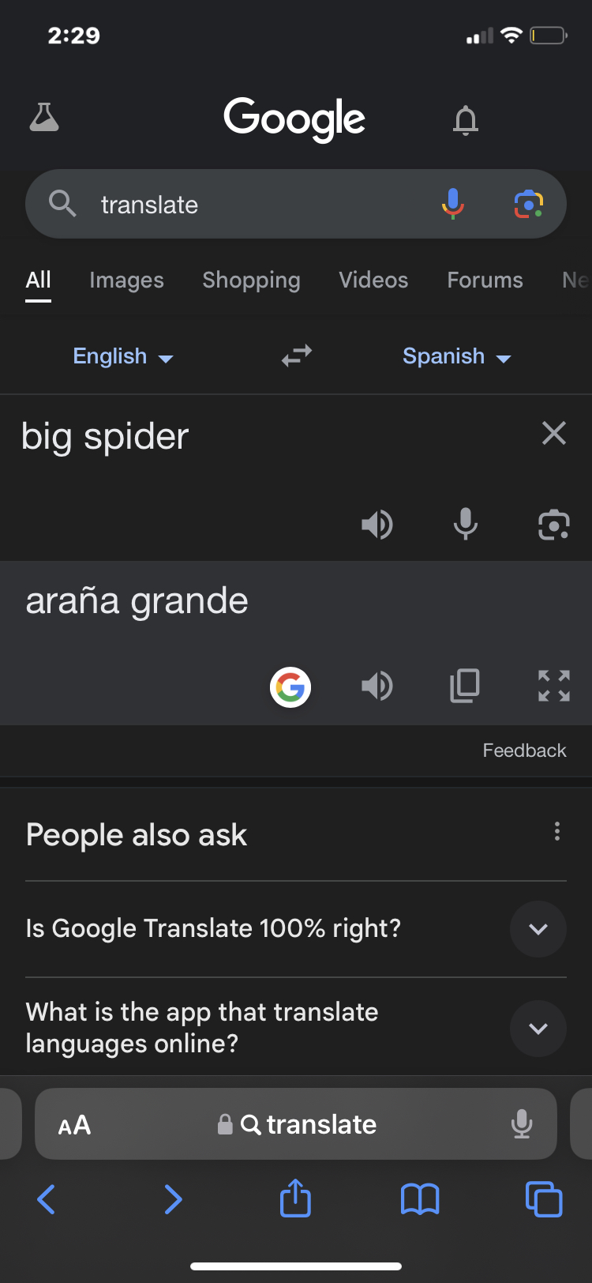592x1283 pixels.
Task: Show the translation in fullscreen
Action: [553, 686]
